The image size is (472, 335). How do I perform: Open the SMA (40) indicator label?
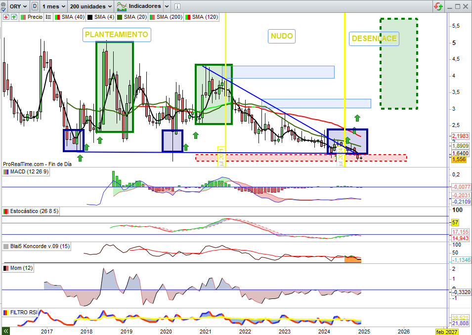[x=70, y=17]
